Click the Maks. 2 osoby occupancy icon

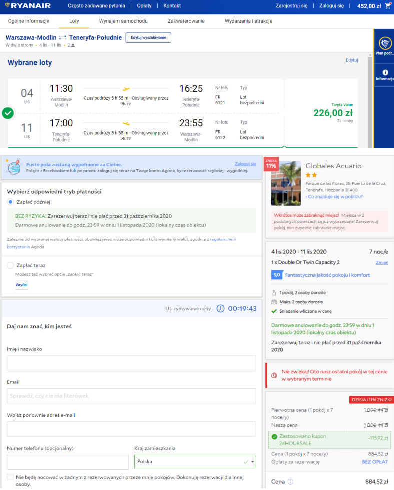[274, 302]
